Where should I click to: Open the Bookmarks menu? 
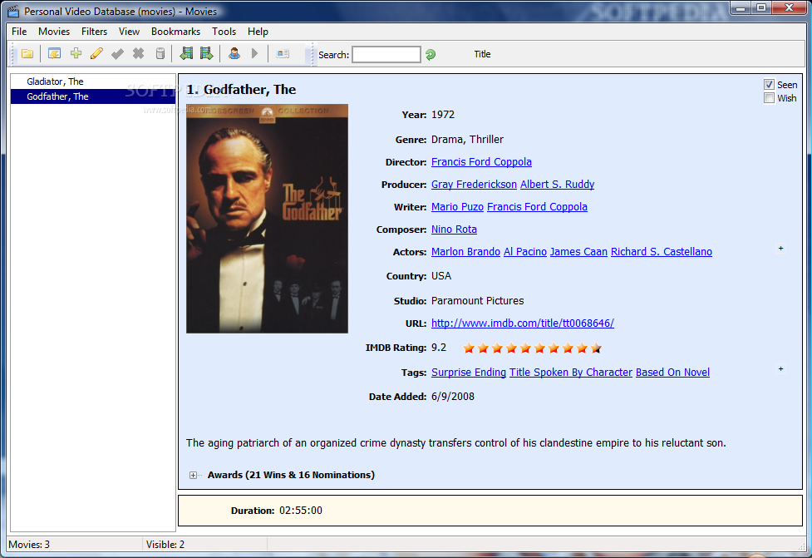pos(175,32)
